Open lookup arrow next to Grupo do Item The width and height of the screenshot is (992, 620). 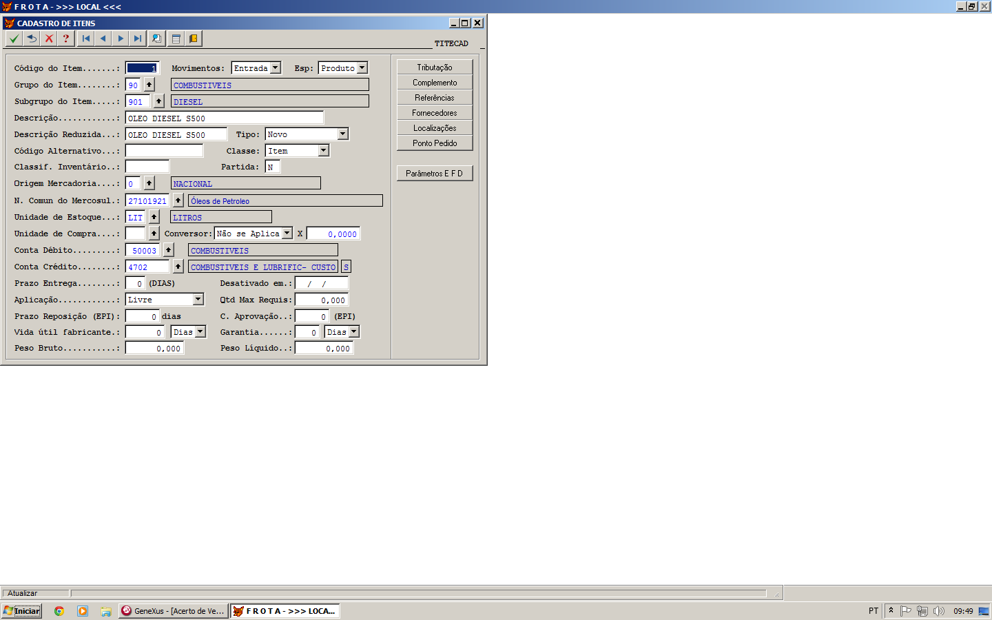(149, 85)
